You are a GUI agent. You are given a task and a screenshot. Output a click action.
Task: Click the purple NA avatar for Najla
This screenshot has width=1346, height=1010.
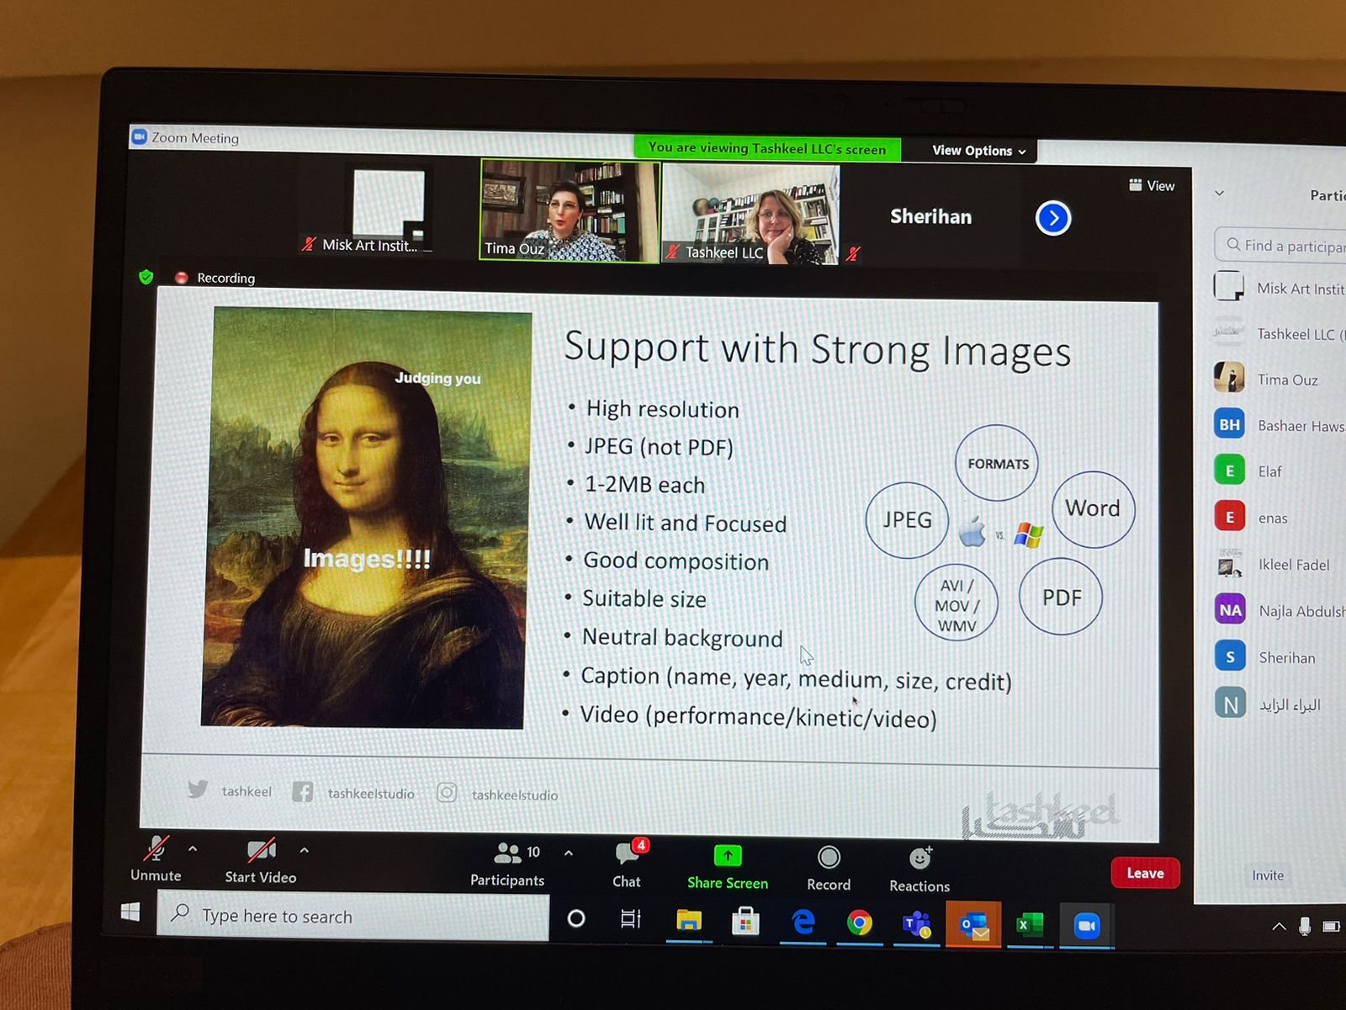coord(1230,609)
